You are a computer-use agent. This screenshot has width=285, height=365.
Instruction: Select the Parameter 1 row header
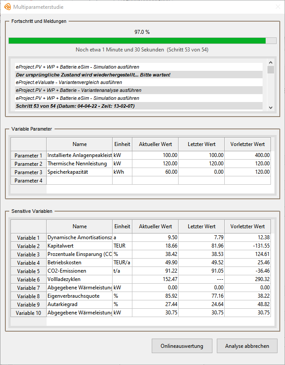29,156
